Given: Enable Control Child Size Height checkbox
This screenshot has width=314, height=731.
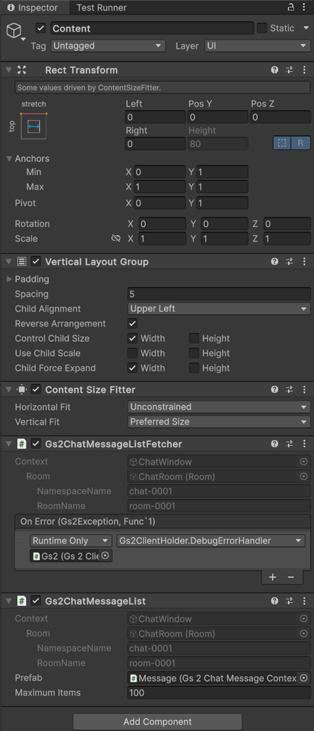Looking at the screenshot, I should click(x=194, y=338).
